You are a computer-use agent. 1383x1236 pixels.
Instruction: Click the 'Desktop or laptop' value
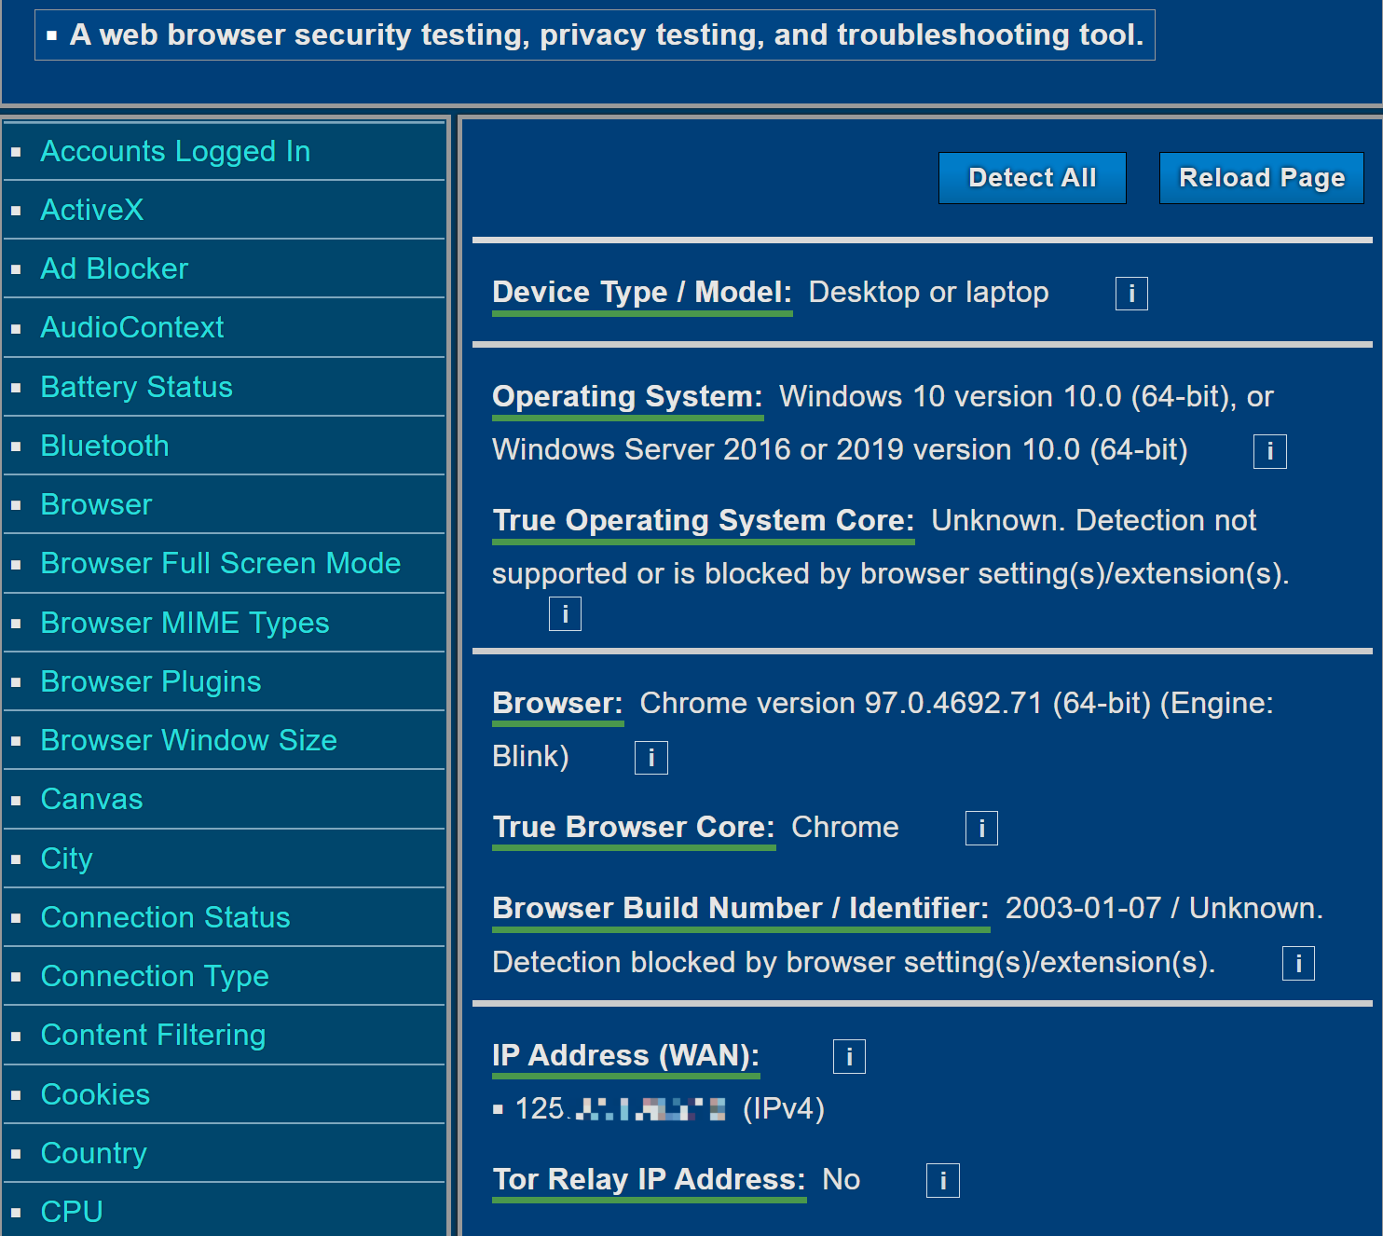(x=929, y=293)
